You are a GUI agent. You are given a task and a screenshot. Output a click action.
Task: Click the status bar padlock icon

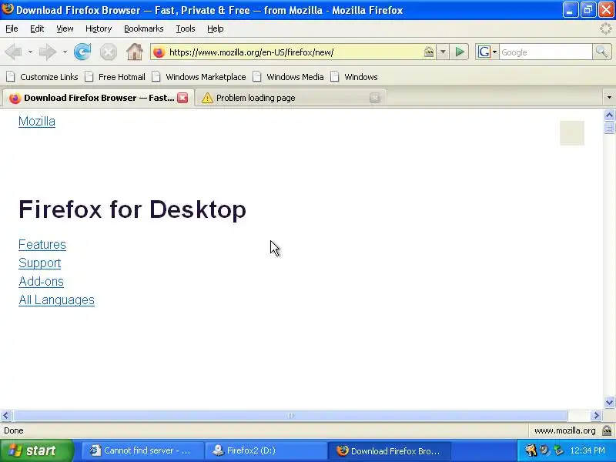point(607,430)
